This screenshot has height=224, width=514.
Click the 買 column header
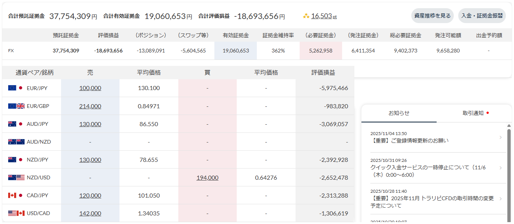207,73
